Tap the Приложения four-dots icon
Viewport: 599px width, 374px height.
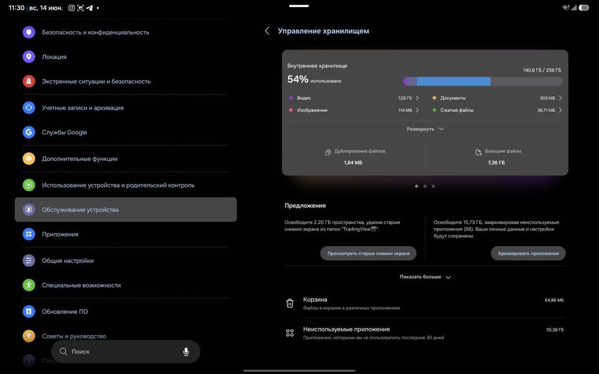point(29,234)
